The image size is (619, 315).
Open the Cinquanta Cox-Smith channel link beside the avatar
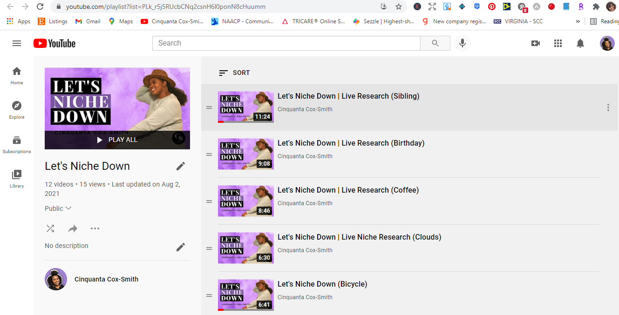pos(106,279)
